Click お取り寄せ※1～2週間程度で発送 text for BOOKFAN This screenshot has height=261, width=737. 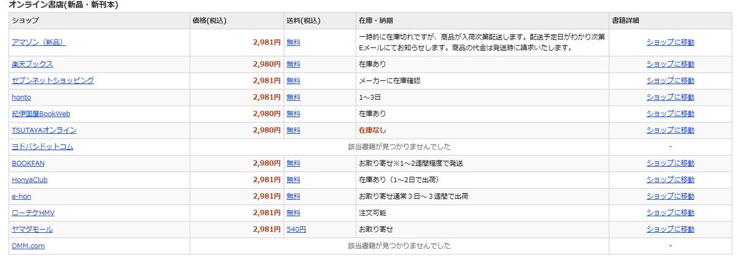tap(411, 163)
